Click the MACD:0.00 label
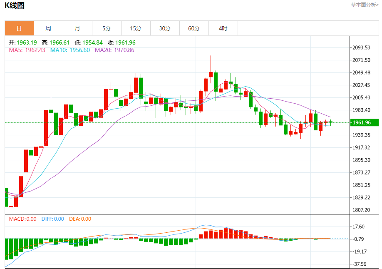This screenshot has height=269, width=382. (x=22, y=219)
